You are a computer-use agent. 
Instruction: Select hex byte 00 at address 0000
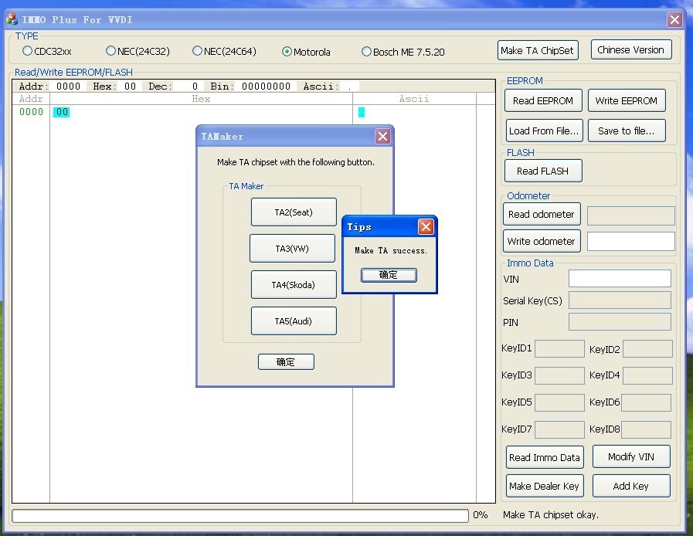click(x=62, y=112)
